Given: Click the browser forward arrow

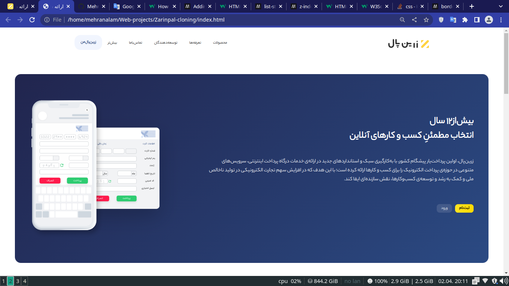Looking at the screenshot, I should pyautogui.click(x=20, y=20).
